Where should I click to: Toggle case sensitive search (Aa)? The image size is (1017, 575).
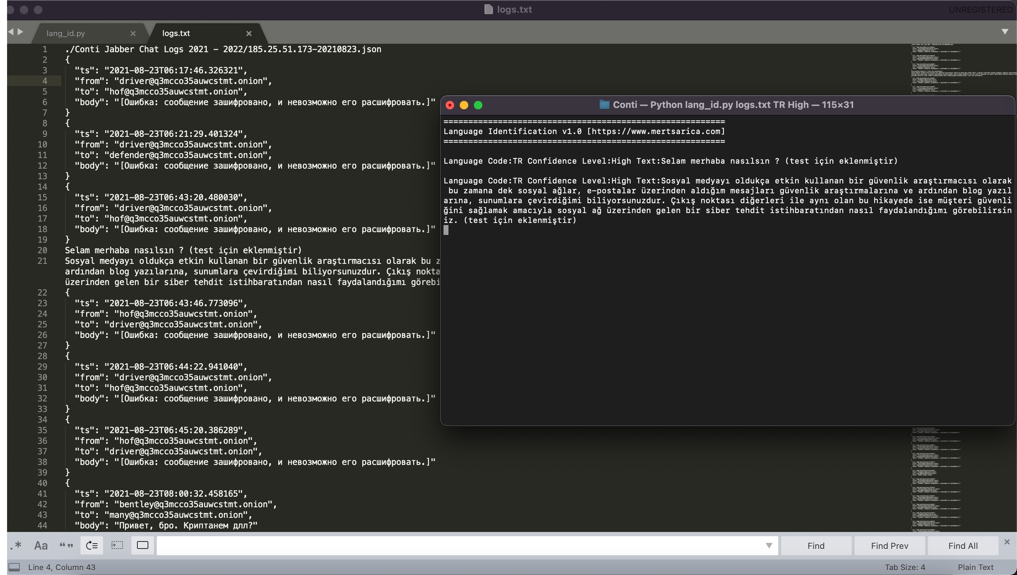tap(41, 545)
